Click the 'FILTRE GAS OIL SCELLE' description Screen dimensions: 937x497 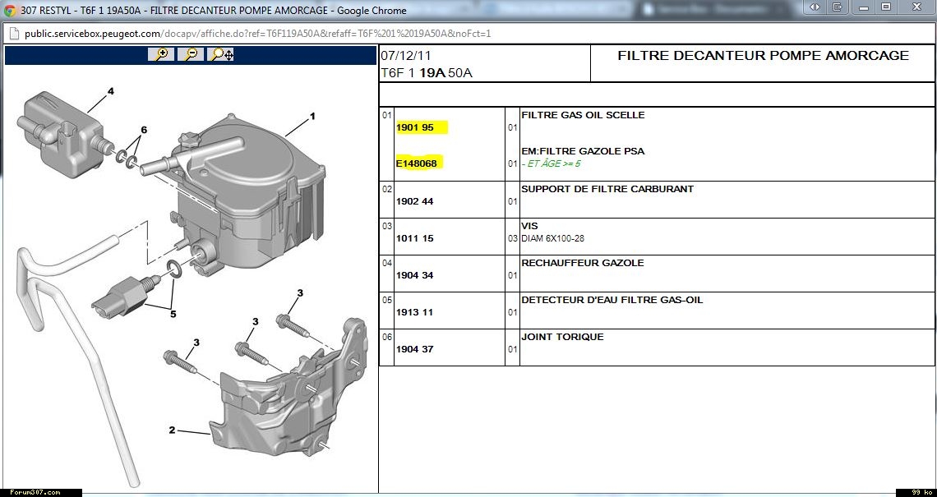click(584, 115)
